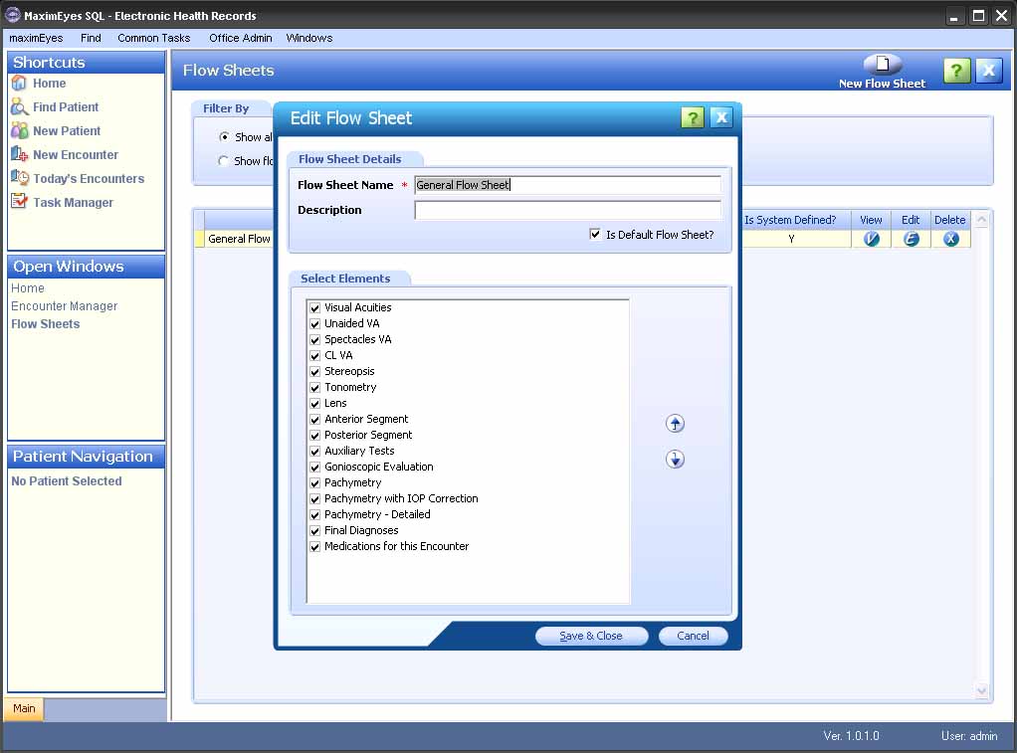
Task: Click the MaximEyes app icon in title bar
Action: click(12, 15)
